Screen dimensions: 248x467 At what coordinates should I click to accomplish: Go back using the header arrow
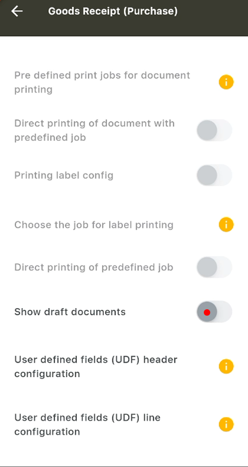point(17,11)
